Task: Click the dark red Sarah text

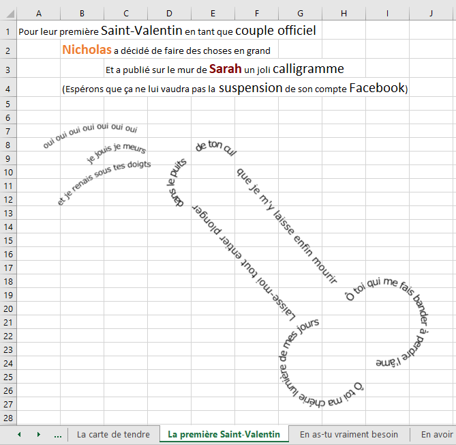Action: click(x=225, y=69)
